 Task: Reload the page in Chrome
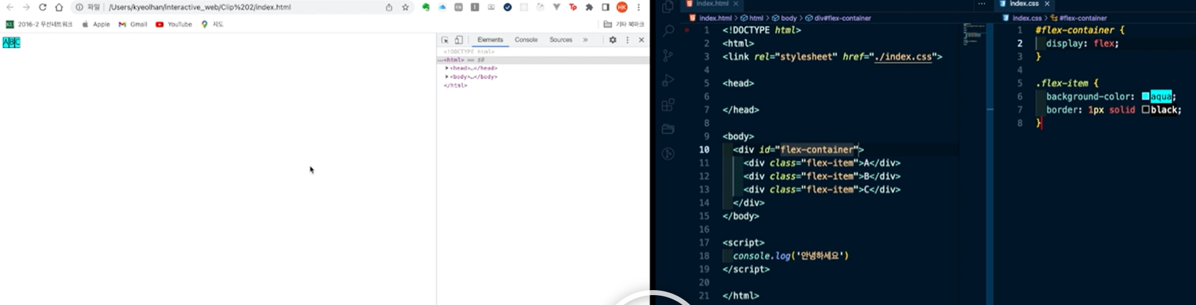click(42, 7)
